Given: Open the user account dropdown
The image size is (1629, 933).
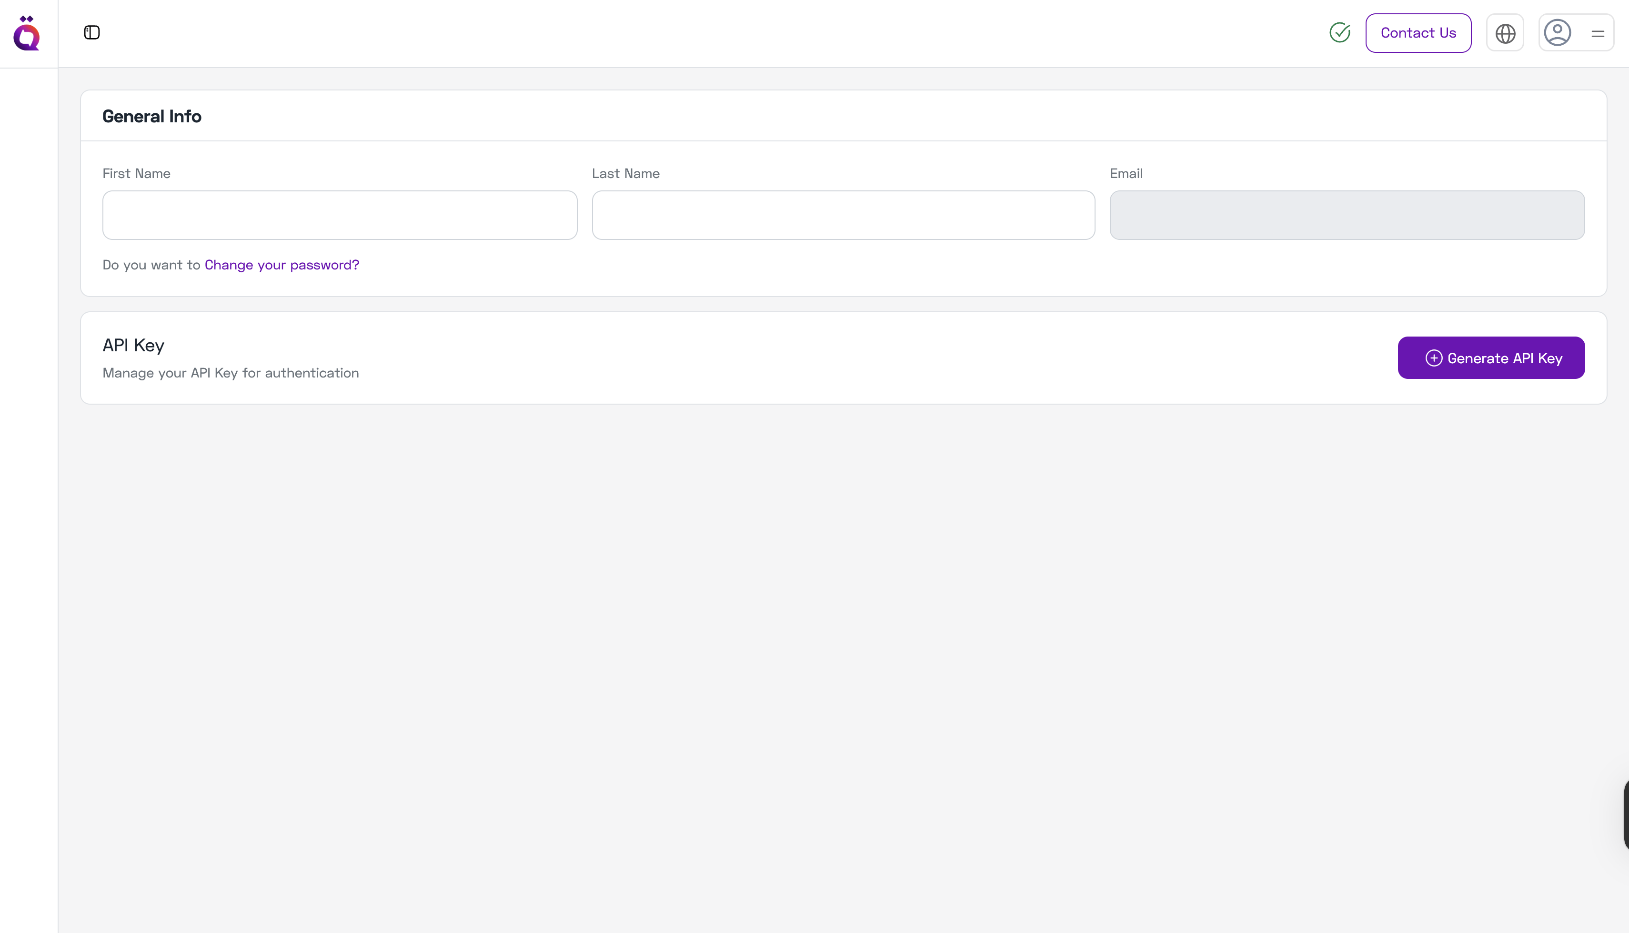Looking at the screenshot, I should [1558, 32].
